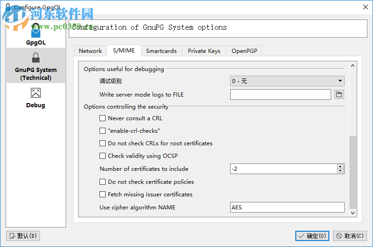Click the 默认(D) defaults button
The width and height of the screenshot is (373, 247).
click(23, 236)
